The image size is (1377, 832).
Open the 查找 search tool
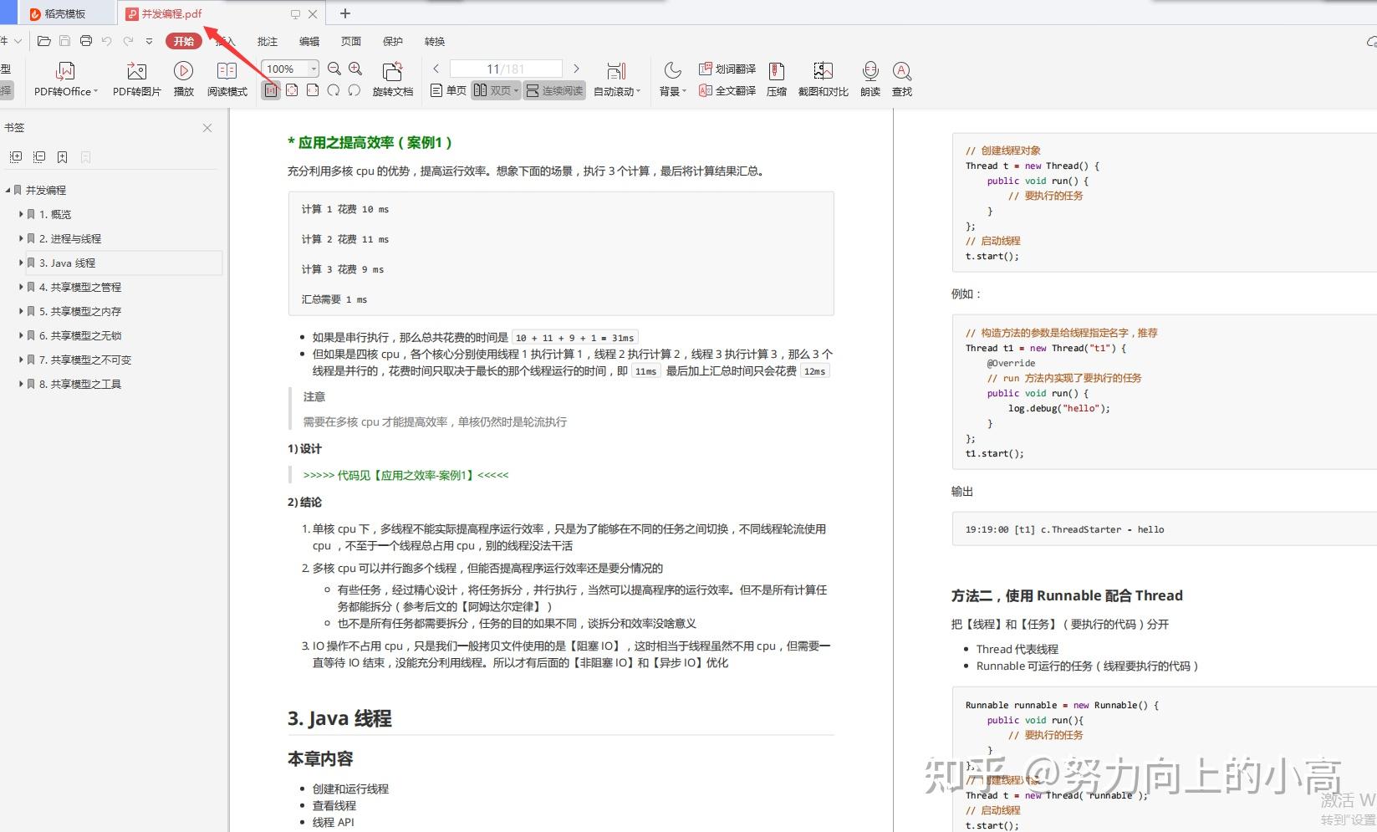[902, 79]
